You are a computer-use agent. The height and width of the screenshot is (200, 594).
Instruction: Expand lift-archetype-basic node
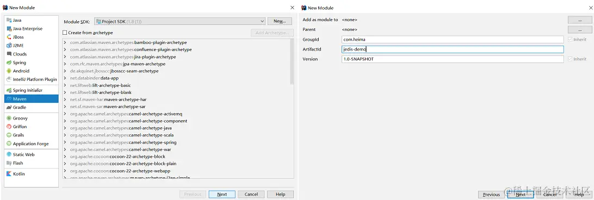click(x=65, y=85)
